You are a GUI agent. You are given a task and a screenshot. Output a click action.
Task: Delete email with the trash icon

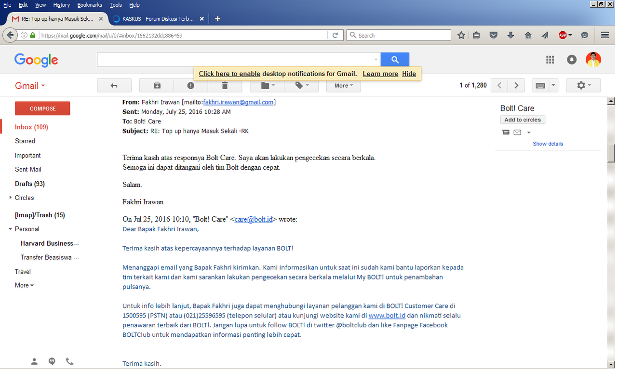(225, 85)
